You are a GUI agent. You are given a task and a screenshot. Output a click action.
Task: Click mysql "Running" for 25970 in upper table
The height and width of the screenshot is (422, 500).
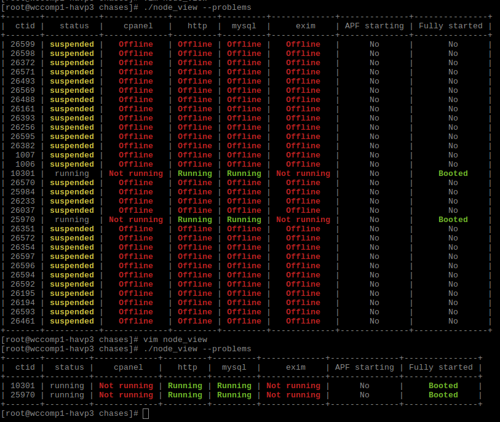pos(244,220)
